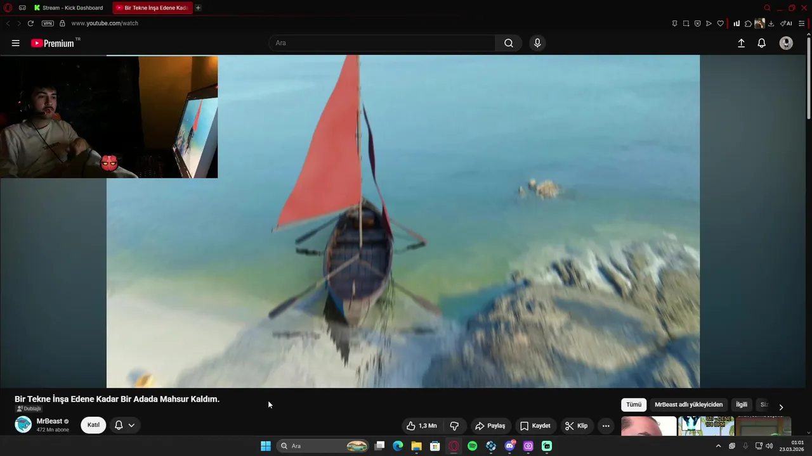Open the Opera GX main menu logo
Screen dimensions: 812x456
[8, 8]
